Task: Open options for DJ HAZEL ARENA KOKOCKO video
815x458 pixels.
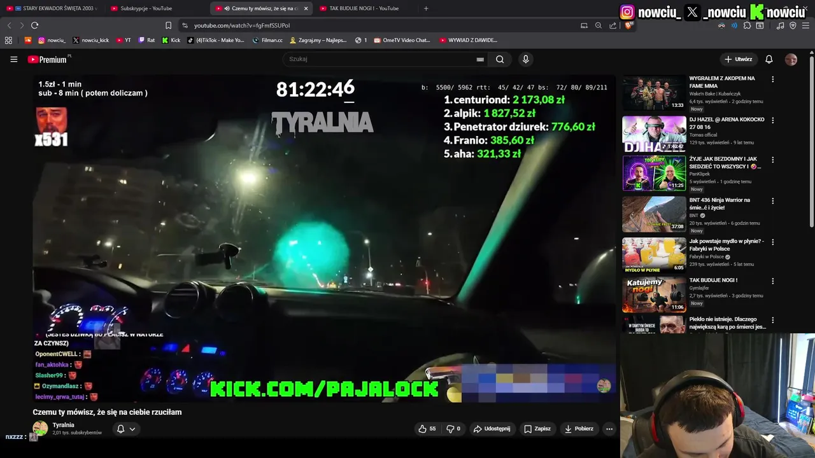Action: click(x=773, y=120)
